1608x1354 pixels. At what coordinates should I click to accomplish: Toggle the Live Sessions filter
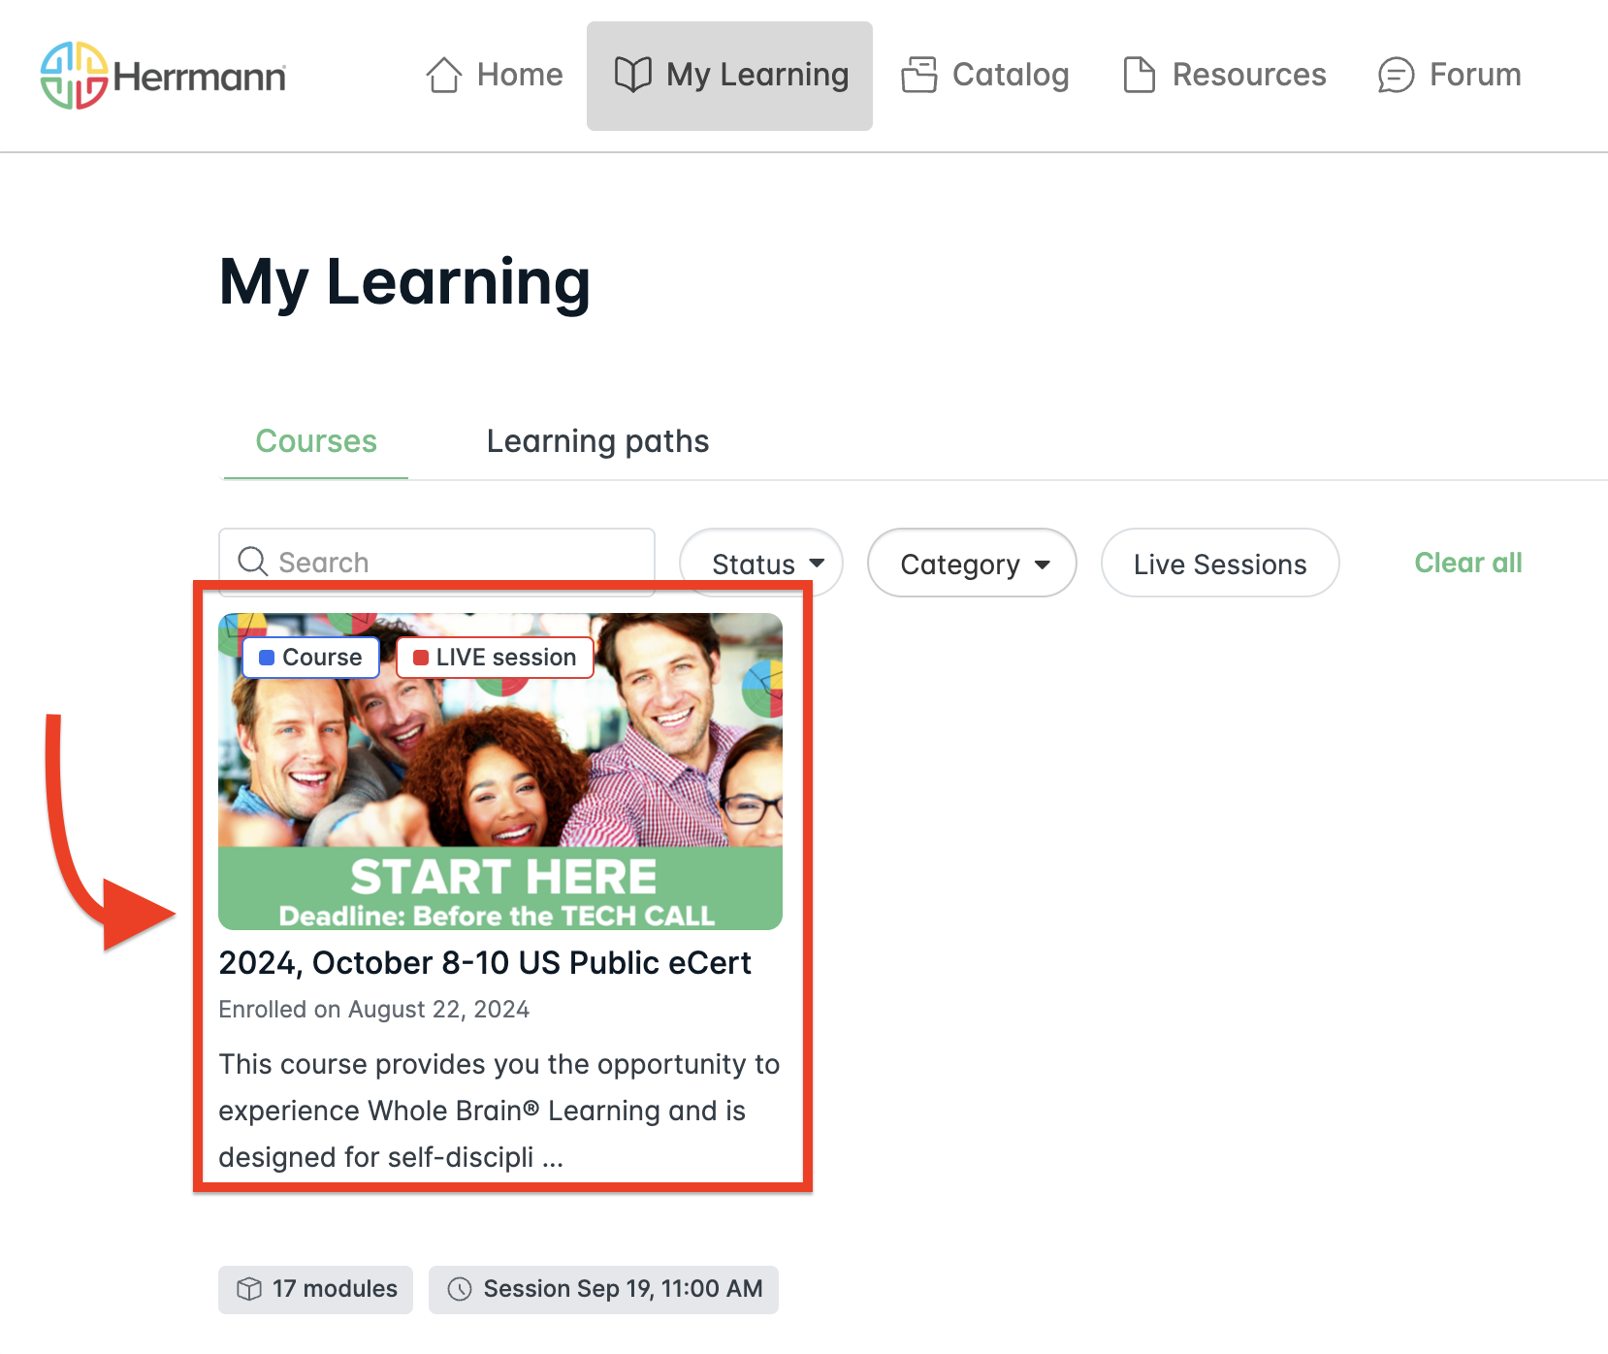click(x=1220, y=563)
